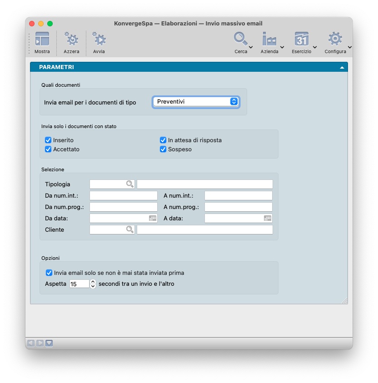Open the Preventivi document type dropdown

point(196,102)
